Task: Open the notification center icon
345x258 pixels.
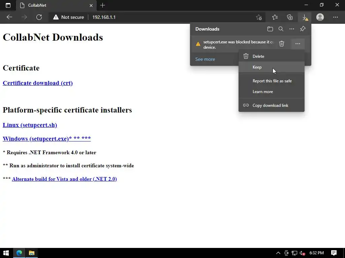Action: click(334, 253)
